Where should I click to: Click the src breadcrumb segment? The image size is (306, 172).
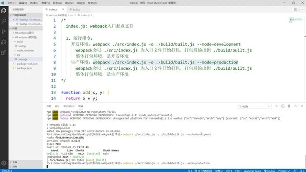tap(72, 15)
